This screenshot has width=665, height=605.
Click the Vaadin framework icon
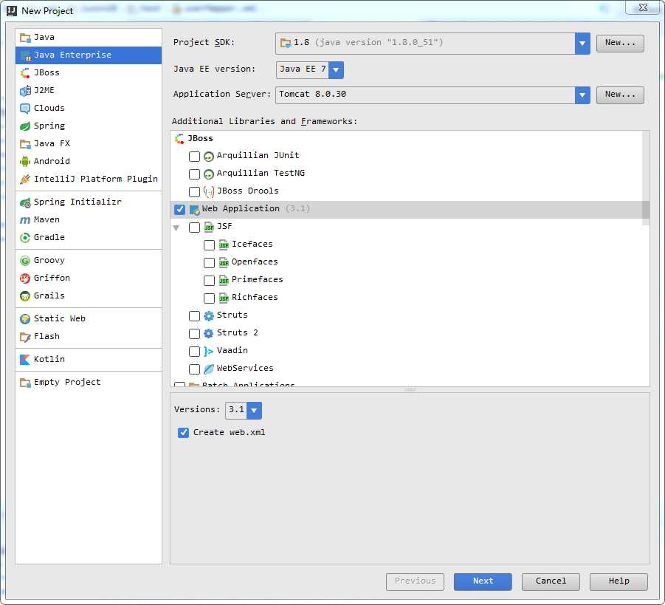[208, 351]
